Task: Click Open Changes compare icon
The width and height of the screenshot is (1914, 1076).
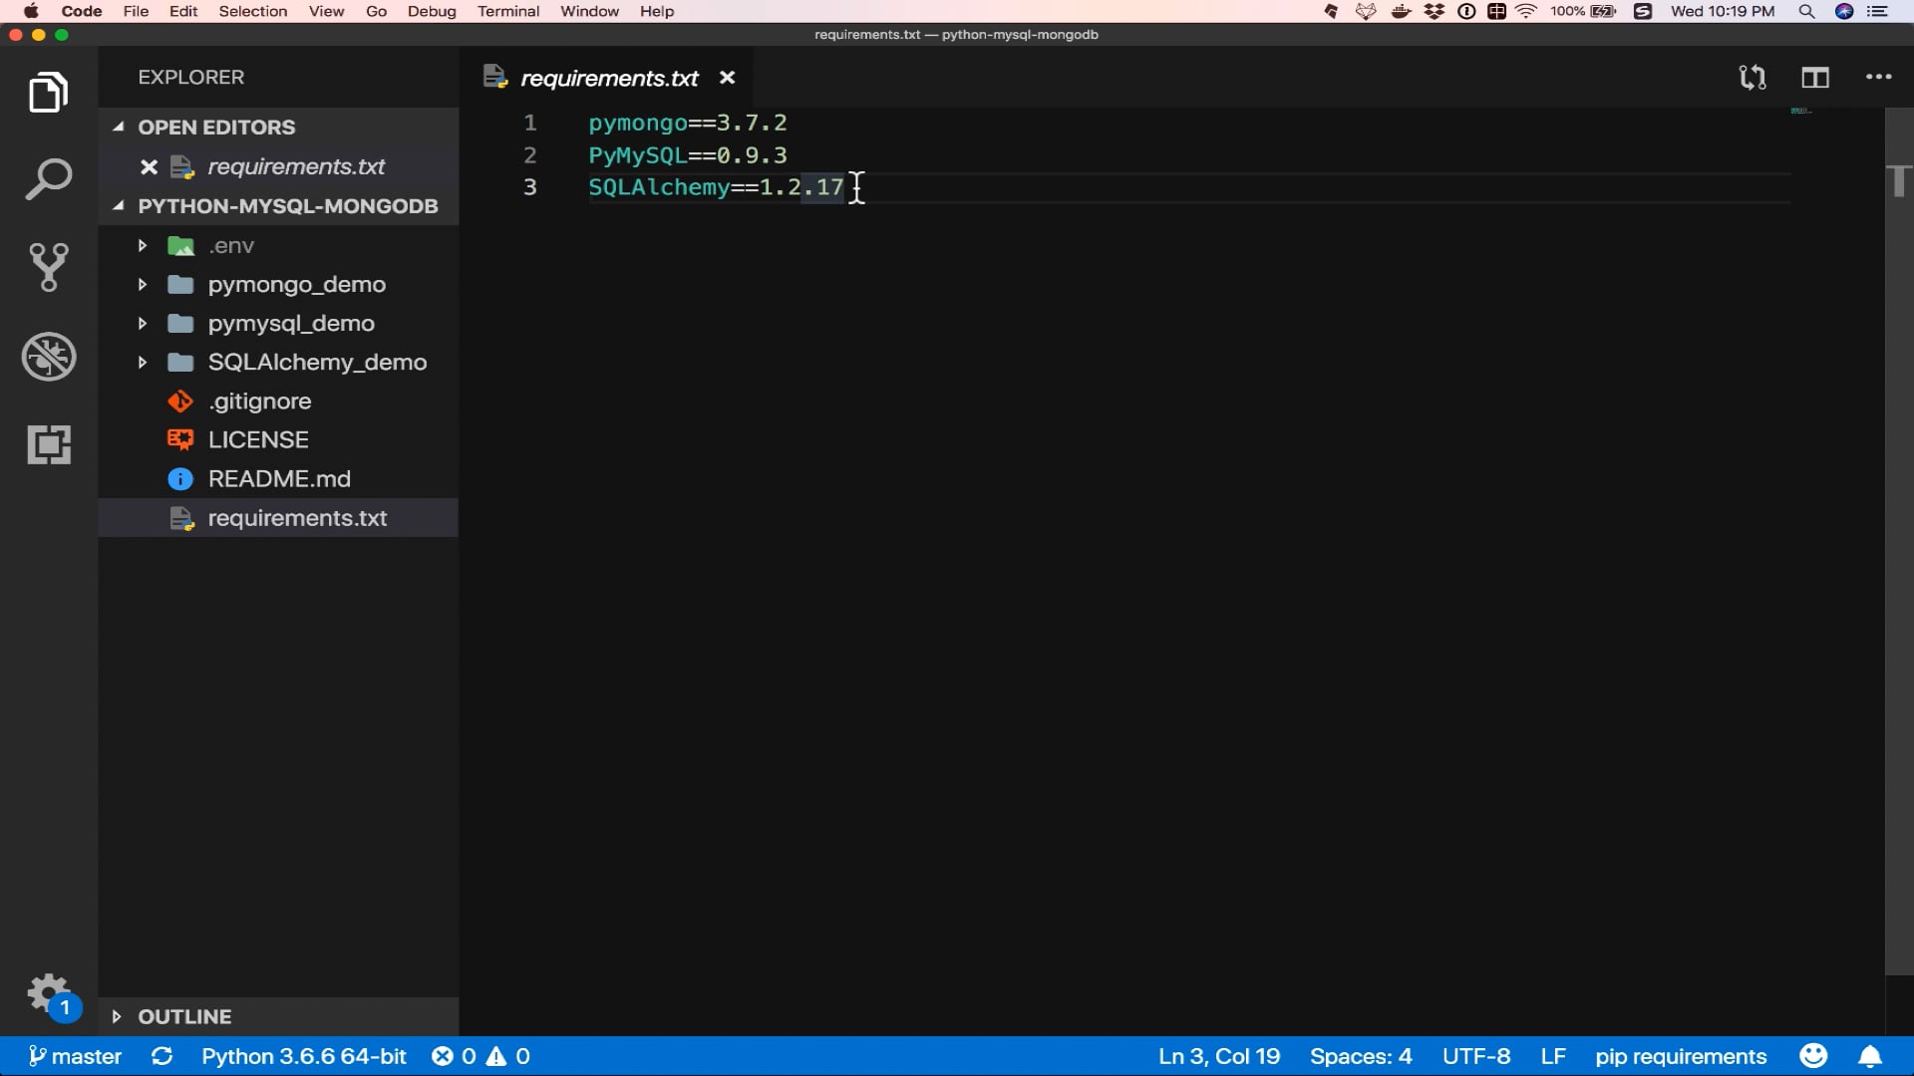Action: 1752,78
